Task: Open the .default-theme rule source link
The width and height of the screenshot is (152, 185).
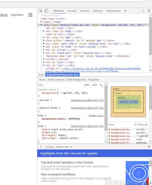Action: point(87,108)
